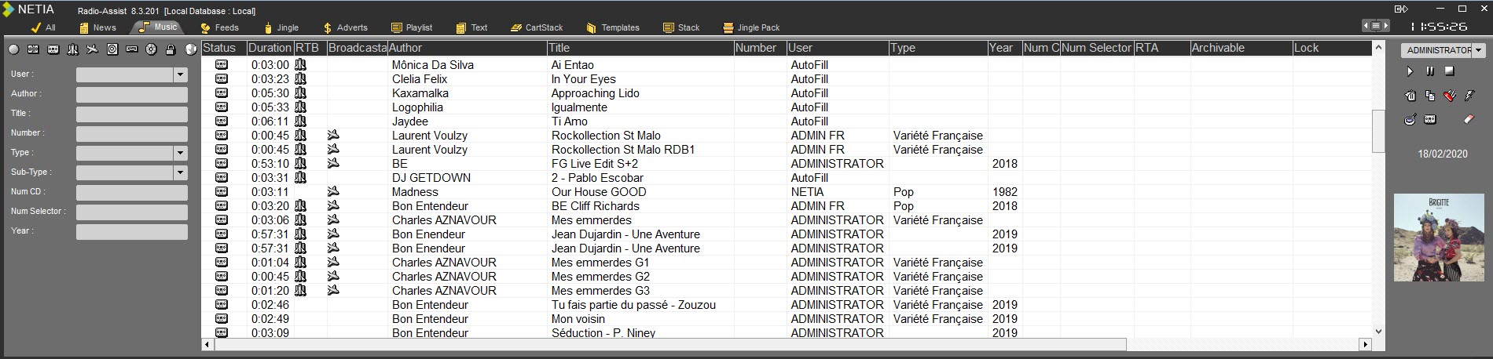Viewport: 1493px width, 359px height.
Task: Expand the Sub-Type filter dropdown
Action: pos(181,172)
